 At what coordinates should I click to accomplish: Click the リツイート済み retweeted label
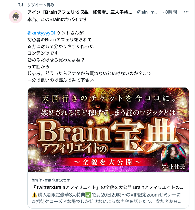(x=41, y=5)
